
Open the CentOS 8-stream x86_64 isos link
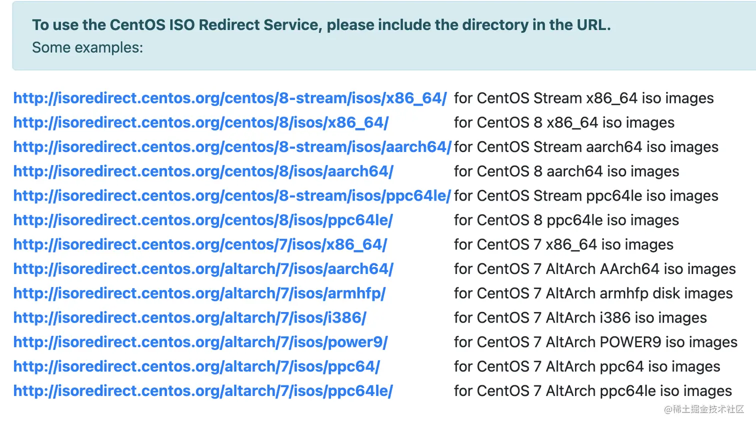point(230,98)
